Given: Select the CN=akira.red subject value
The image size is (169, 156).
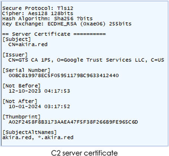Looking at the screenshot, I should tap(28, 44).
